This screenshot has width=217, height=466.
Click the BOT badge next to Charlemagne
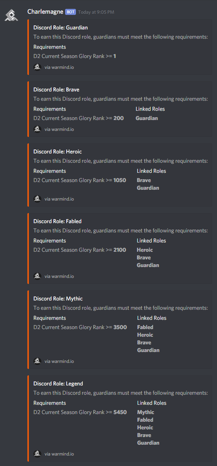(71, 12)
